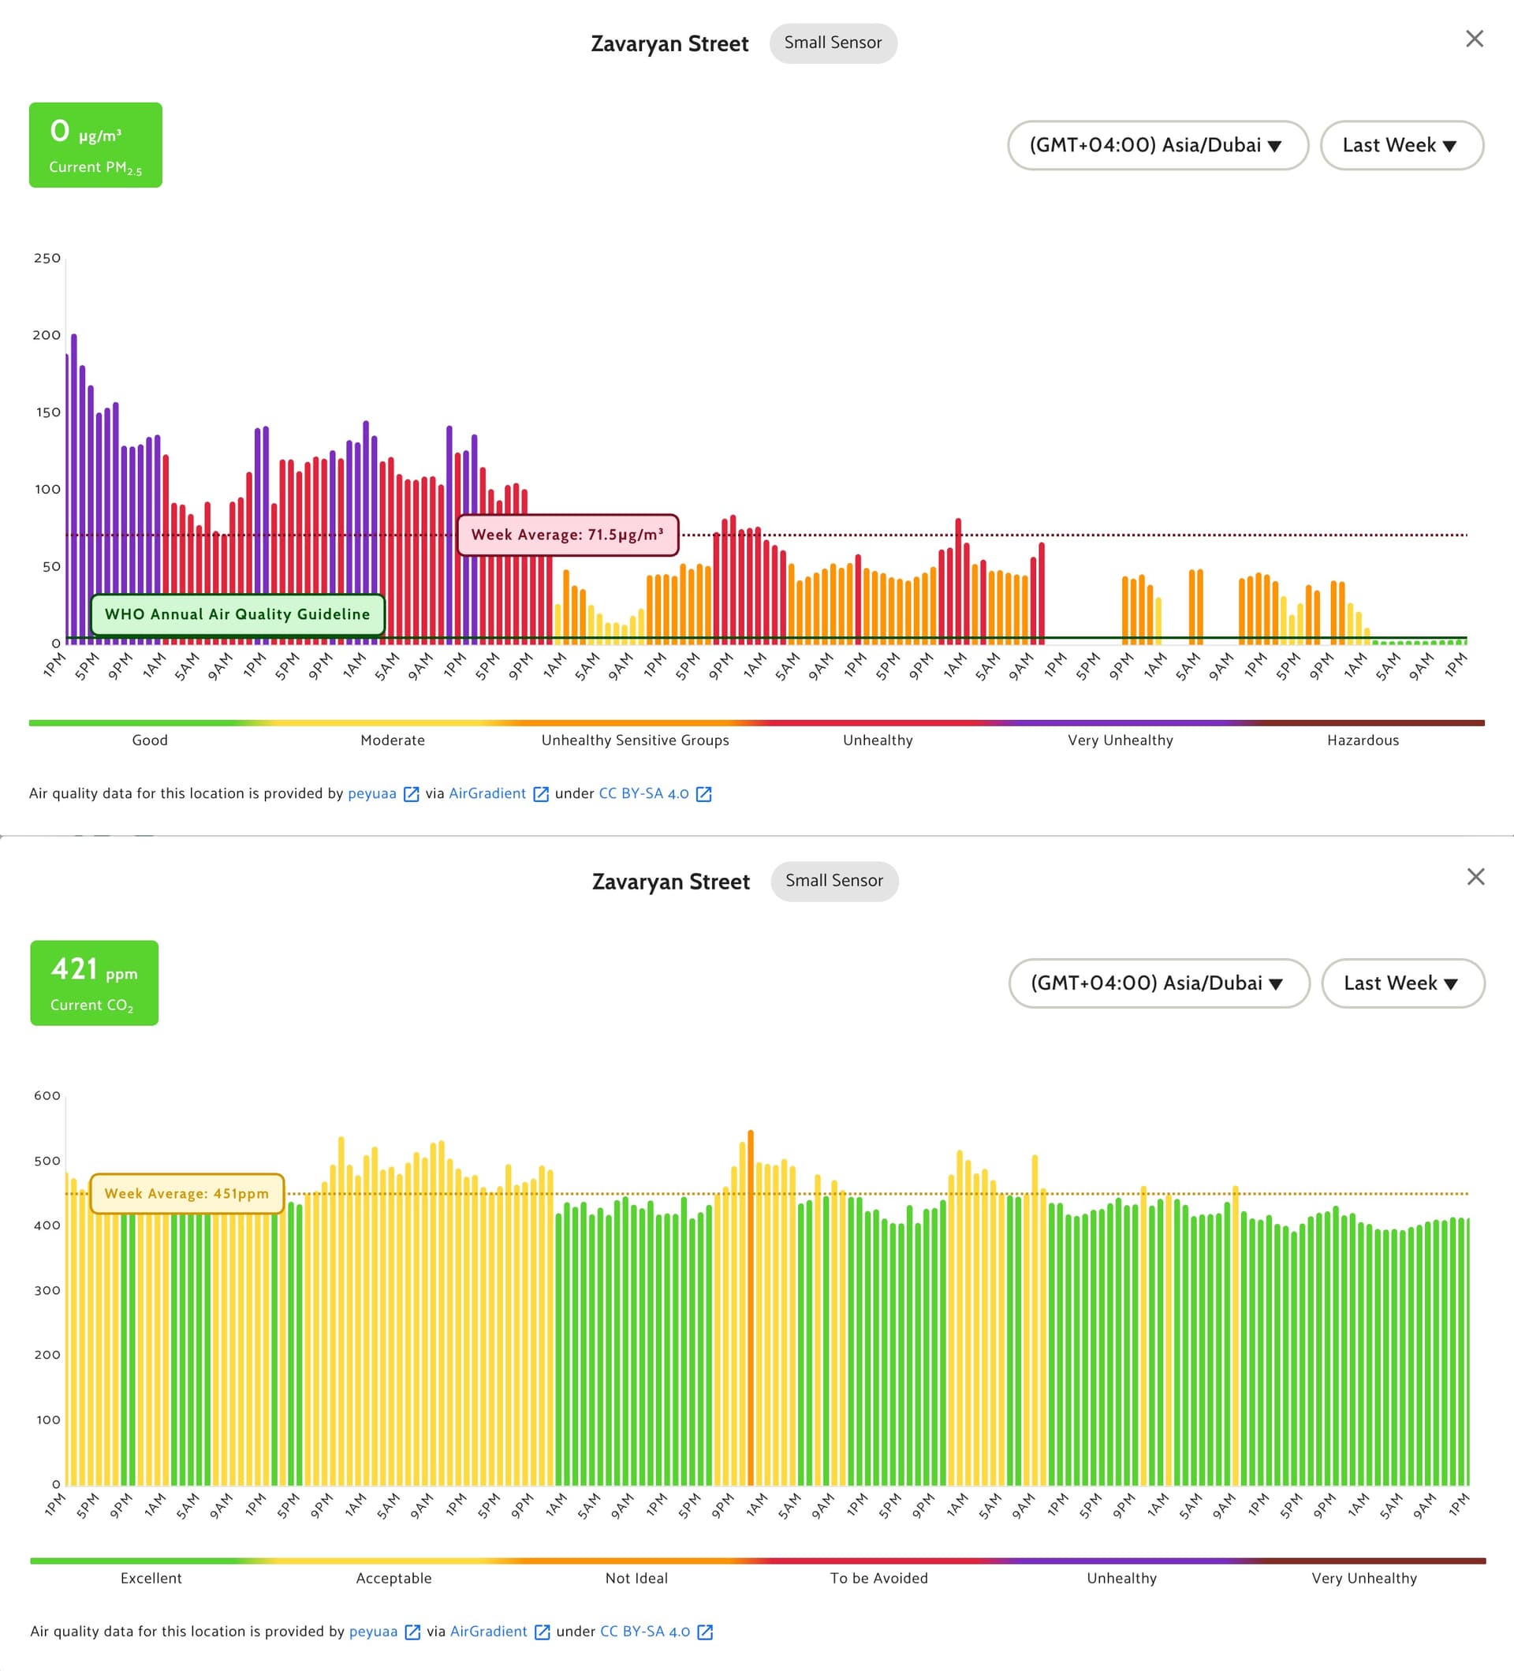Click external-link icon beside top AirGradient
The height and width of the screenshot is (1671, 1514).
coord(541,794)
